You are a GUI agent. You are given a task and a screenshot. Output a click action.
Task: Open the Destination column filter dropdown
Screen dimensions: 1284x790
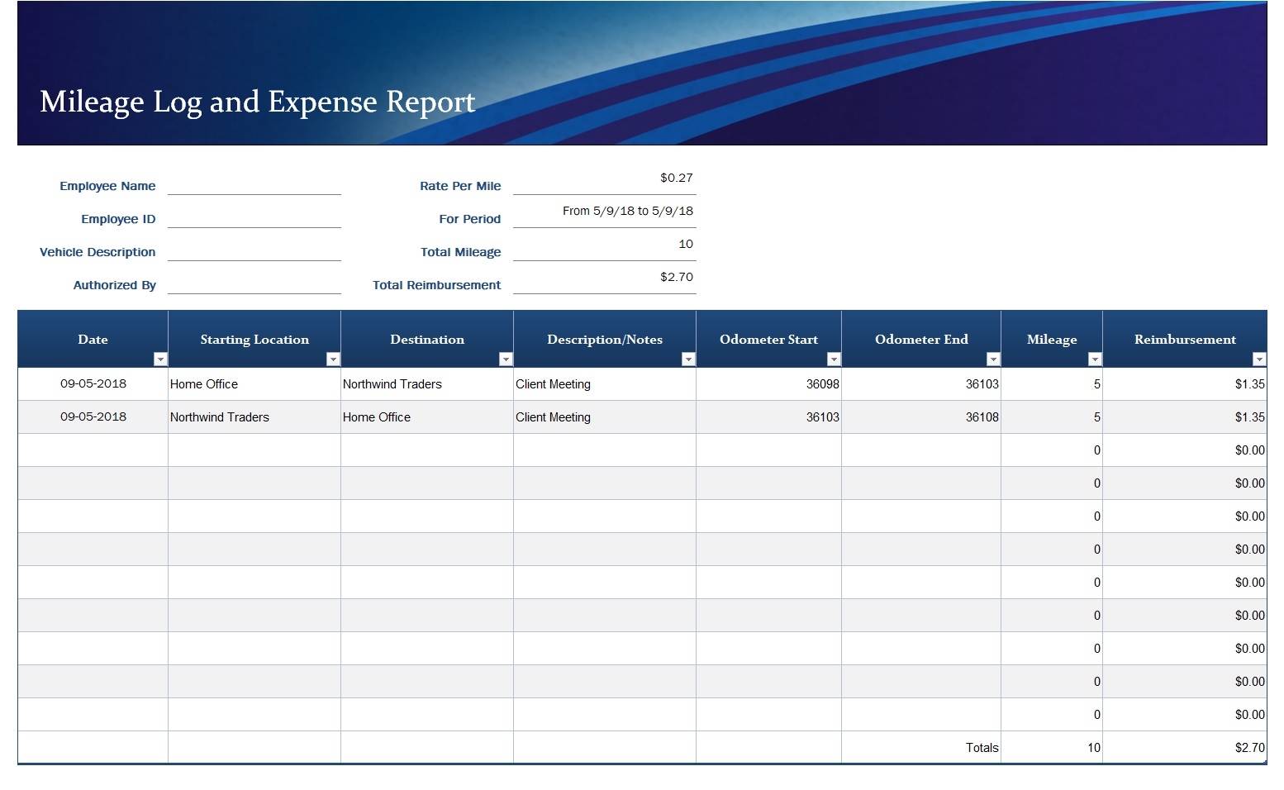pyautogui.click(x=505, y=359)
